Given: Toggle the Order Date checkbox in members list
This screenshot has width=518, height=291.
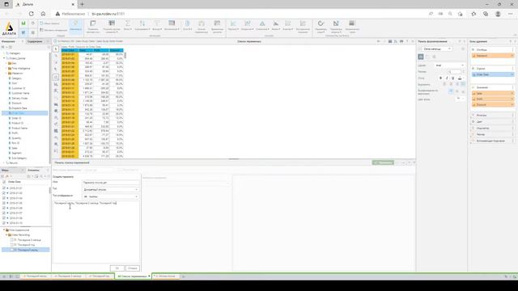Looking at the screenshot, I should [x=4, y=182].
